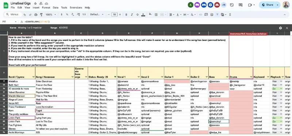Image resolution: width=292 pixels, height=136 pixels.
Task: Activate the paint format tool
Action: (41, 15)
